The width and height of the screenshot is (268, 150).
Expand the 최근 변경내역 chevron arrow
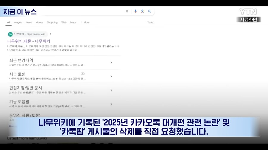[111, 63]
